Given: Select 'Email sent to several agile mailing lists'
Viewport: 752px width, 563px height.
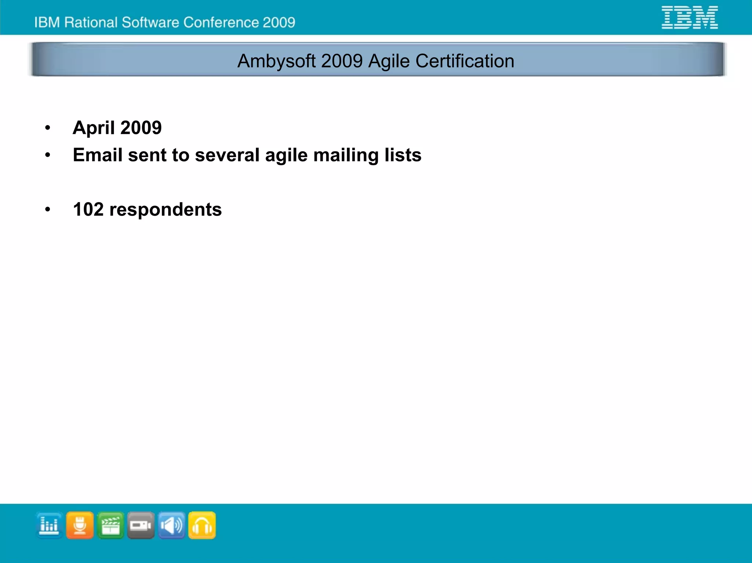Looking at the screenshot, I should point(247,155).
